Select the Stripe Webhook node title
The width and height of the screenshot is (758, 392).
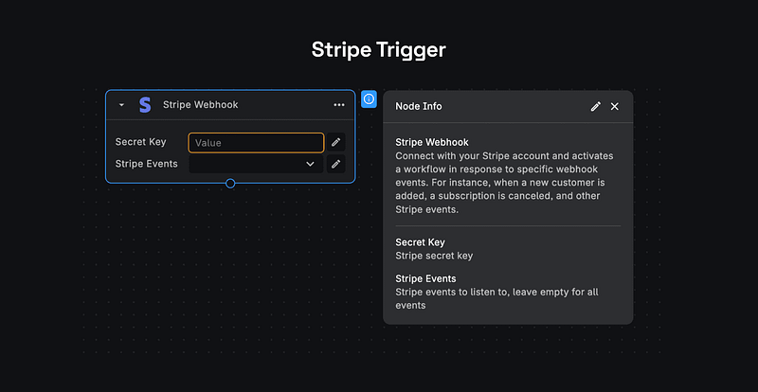pos(200,105)
